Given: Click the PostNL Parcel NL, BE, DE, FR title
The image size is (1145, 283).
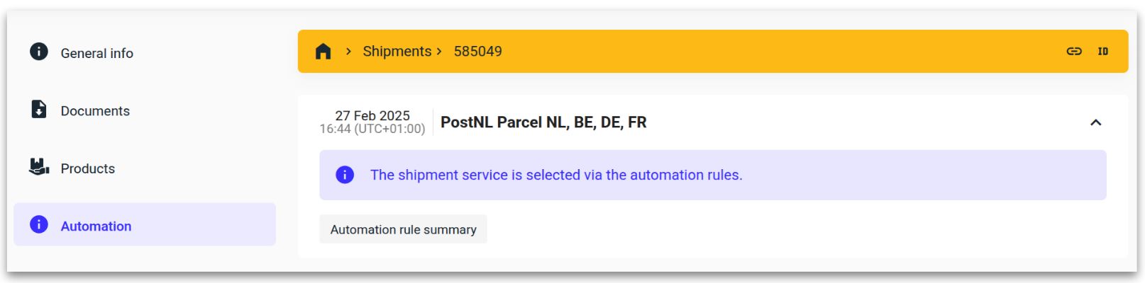Looking at the screenshot, I should [543, 122].
